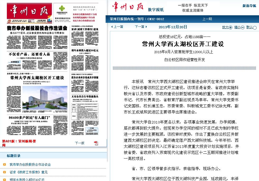Click slogan 权威主流媒体
The height and width of the screenshot is (181, 259).
[193, 10]
